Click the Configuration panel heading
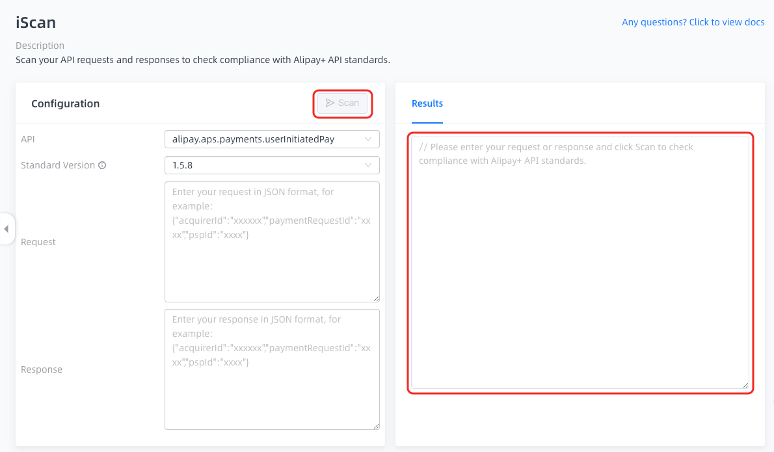This screenshot has height=452, width=774. point(65,103)
